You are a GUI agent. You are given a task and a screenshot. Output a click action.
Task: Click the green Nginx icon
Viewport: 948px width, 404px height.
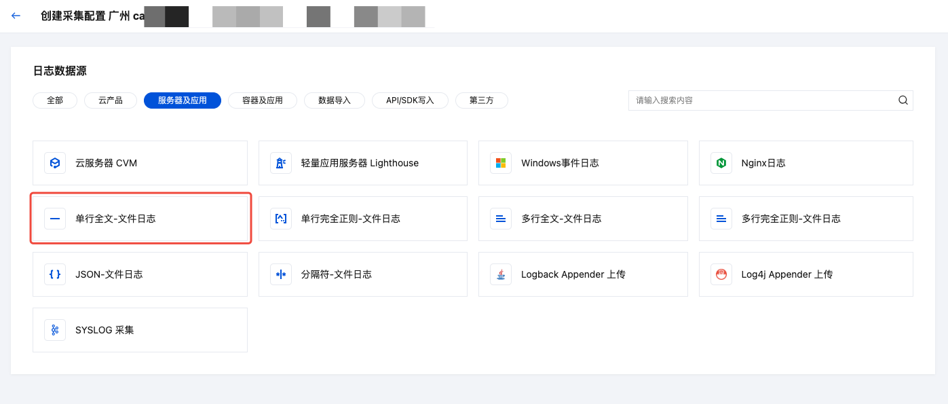(721, 163)
